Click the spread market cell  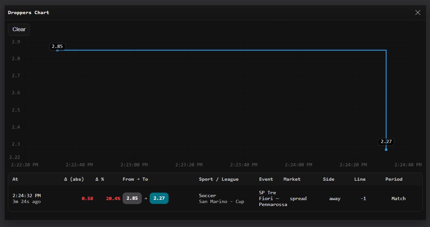[x=298, y=198]
